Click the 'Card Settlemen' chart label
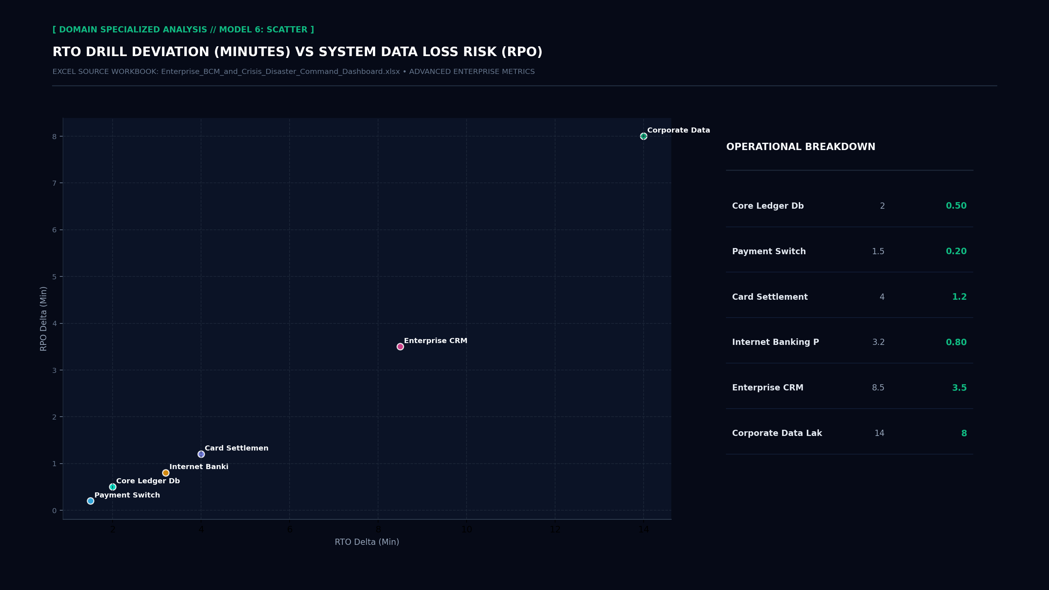The height and width of the screenshot is (590, 1049). point(236,448)
